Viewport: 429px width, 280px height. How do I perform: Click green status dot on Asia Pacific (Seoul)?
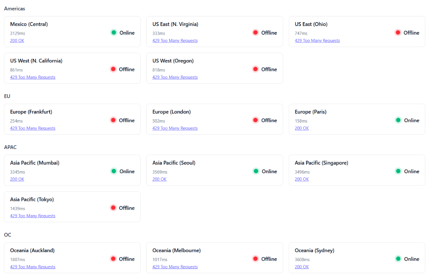tap(256, 171)
